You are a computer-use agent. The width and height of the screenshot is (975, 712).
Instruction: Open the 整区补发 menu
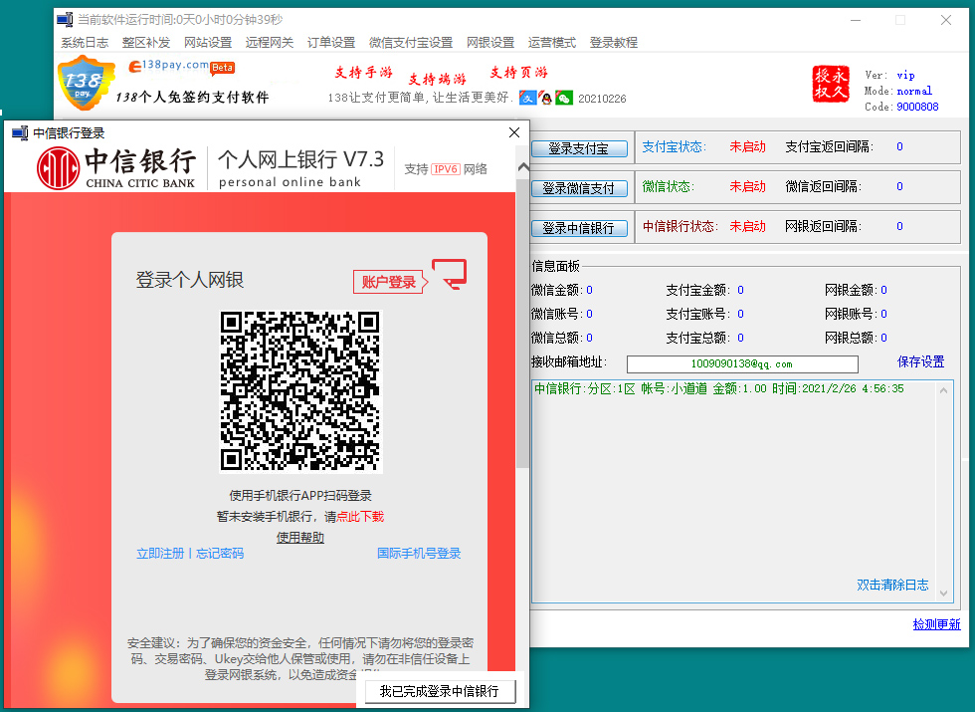[x=146, y=42]
